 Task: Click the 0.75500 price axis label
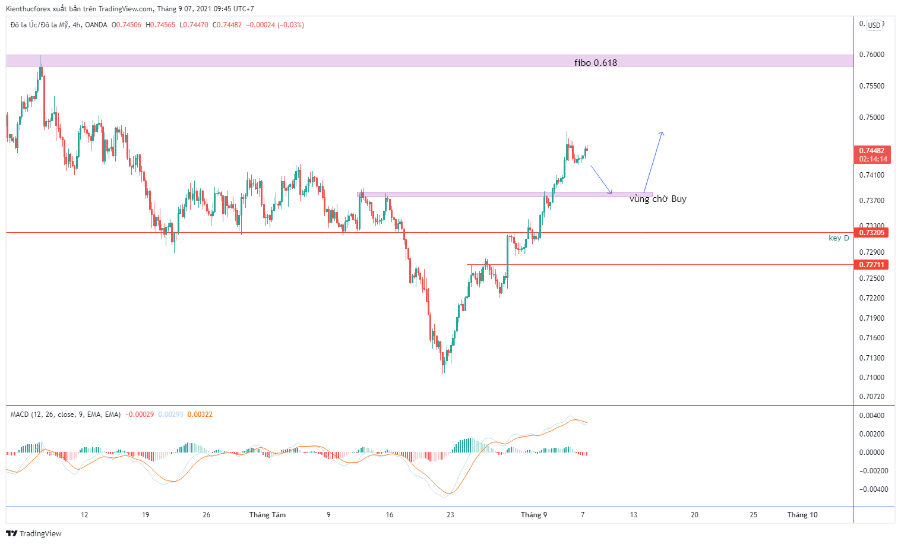point(871,86)
